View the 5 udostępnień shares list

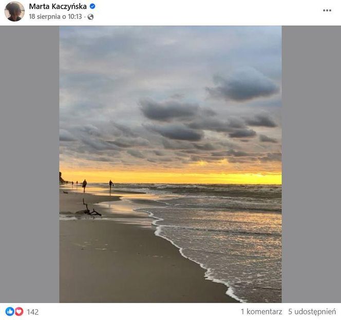pyautogui.click(x=312, y=311)
